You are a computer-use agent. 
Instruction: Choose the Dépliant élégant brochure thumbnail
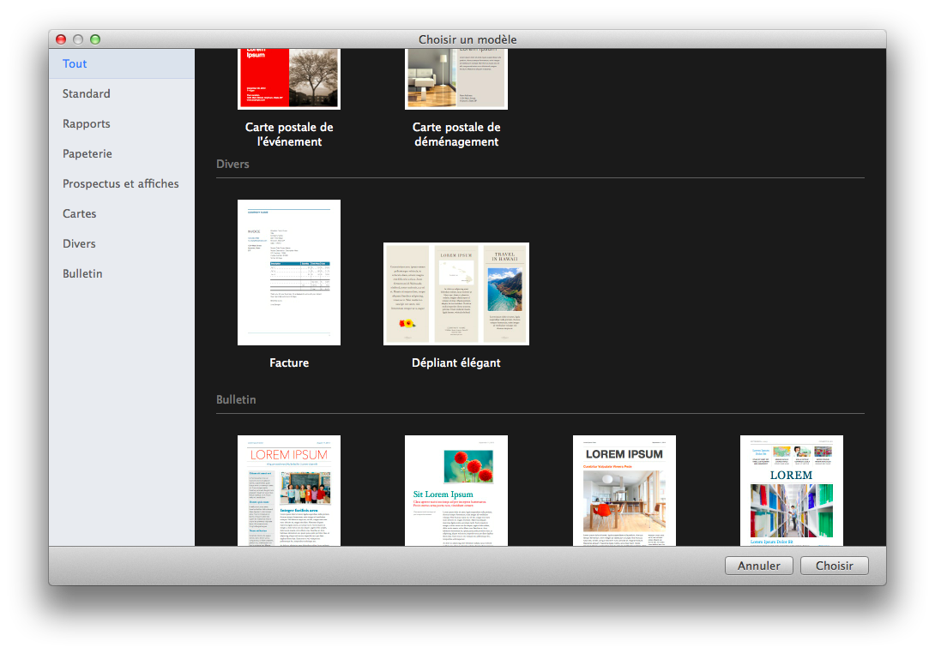pos(455,294)
